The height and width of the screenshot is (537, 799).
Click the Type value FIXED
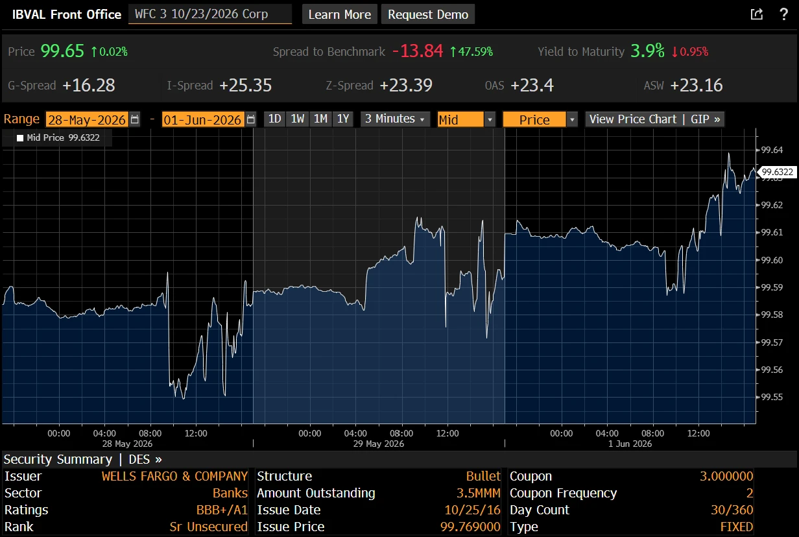click(736, 527)
